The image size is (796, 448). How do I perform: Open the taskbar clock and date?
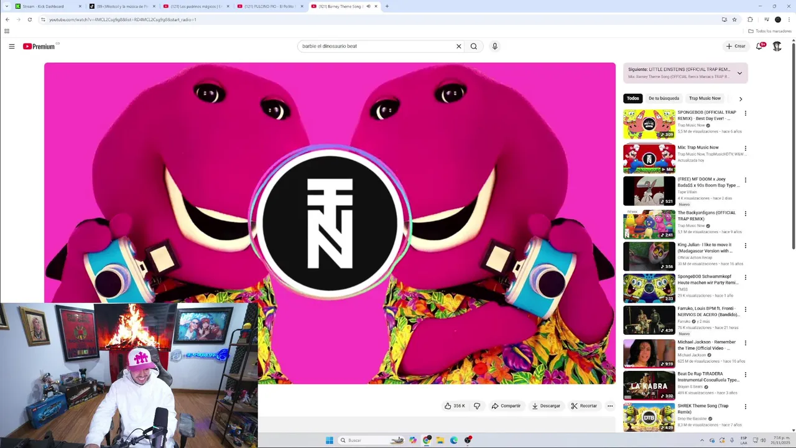click(780, 441)
